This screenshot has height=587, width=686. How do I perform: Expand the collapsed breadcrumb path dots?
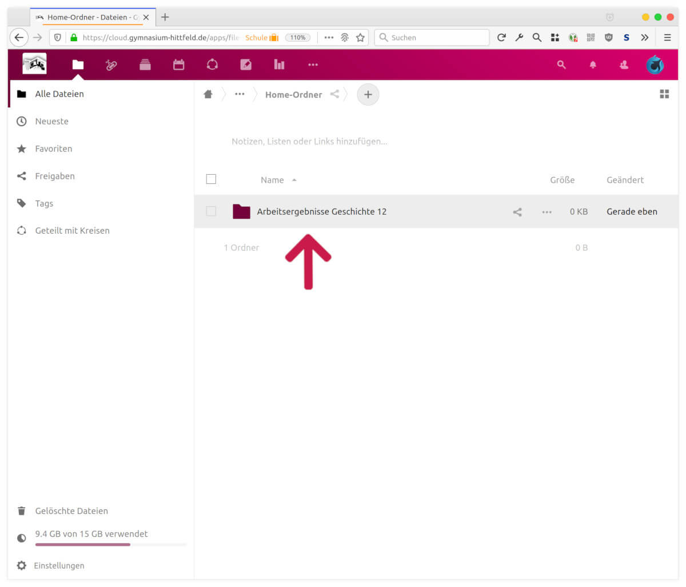[x=240, y=94]
